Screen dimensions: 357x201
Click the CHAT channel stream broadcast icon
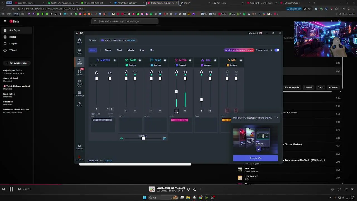(x=160, y=72)
